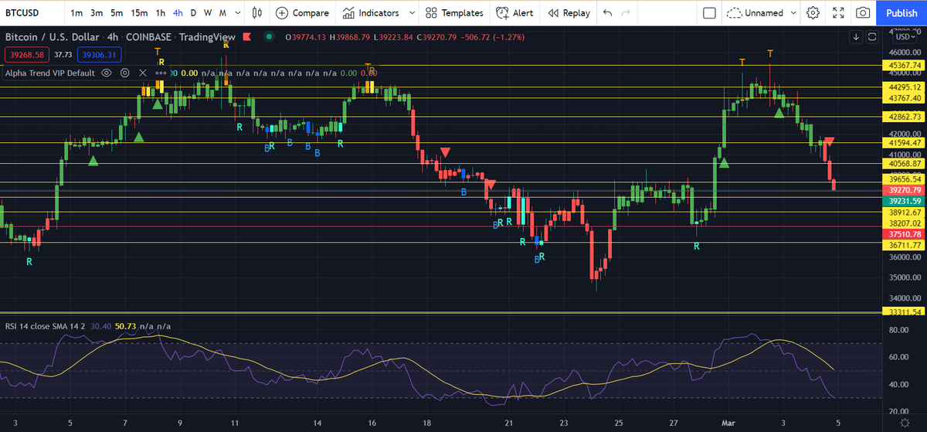Switch to the D daily timeframe

coord(193,13)
